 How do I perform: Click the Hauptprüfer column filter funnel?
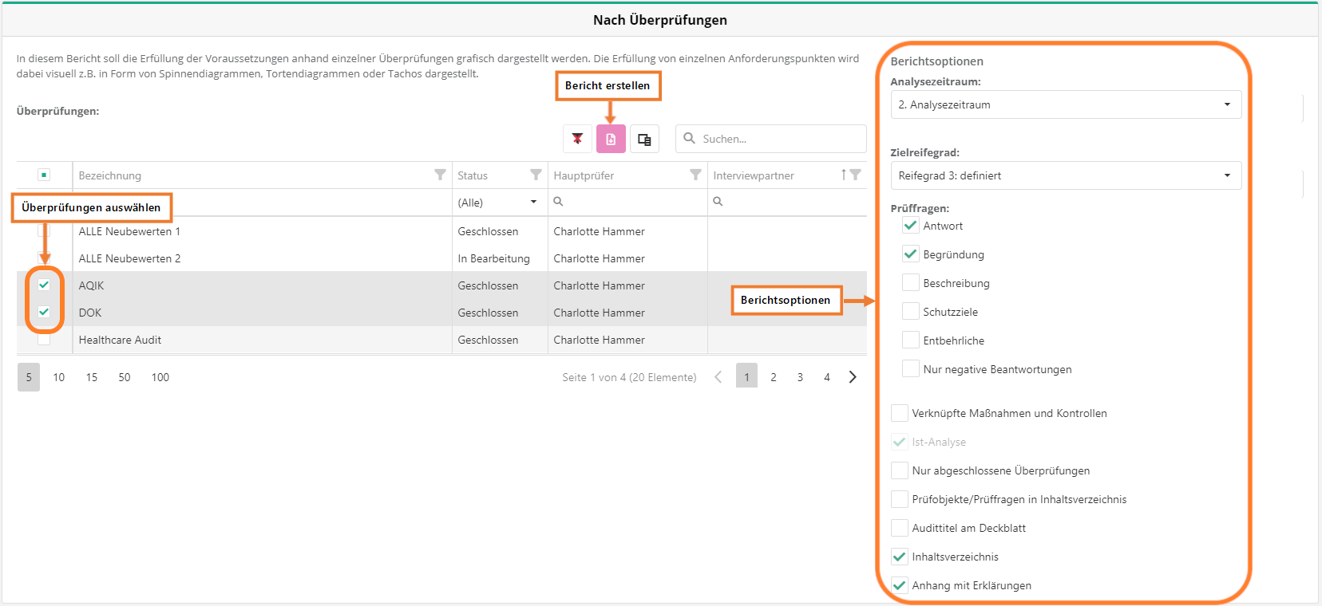pos(695,175)
